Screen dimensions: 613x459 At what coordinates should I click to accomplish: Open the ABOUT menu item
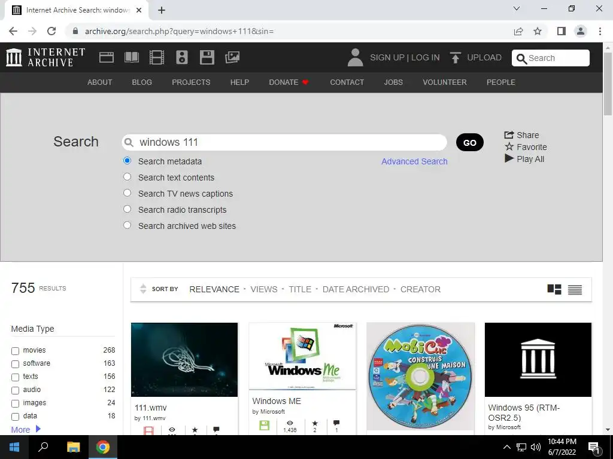pyautogui.click(x=100, y=82)
